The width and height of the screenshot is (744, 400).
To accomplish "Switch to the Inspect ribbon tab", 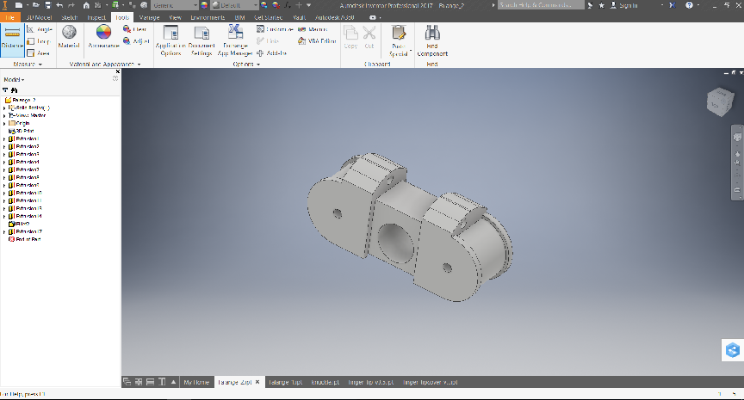I will [96, 17].
